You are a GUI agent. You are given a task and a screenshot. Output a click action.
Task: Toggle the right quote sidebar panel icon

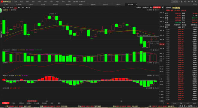click(x=163, y=7)
